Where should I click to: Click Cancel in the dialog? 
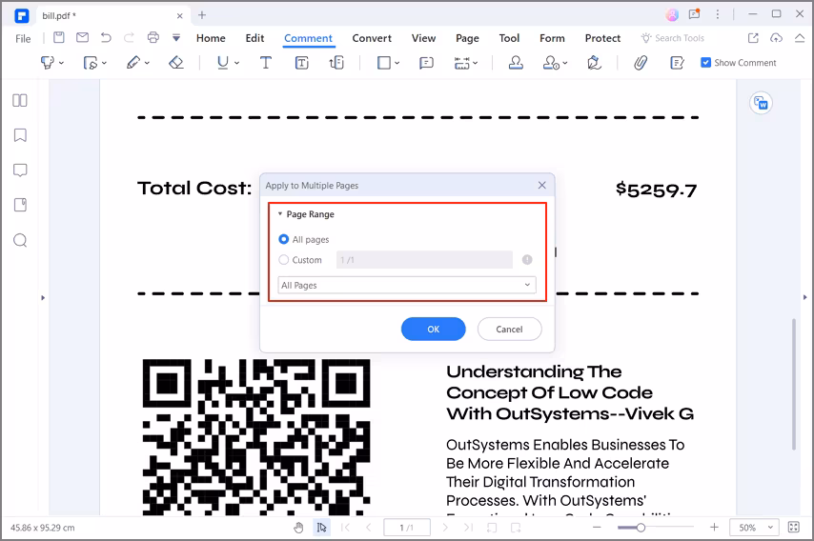[509, 329]
